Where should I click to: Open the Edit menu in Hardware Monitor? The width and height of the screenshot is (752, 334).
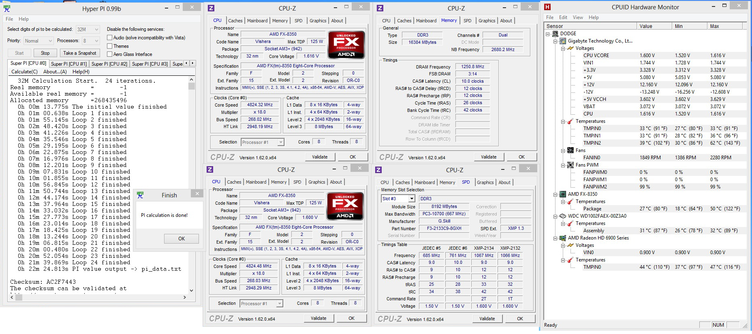pyautogui.click(x=563, y=17)
